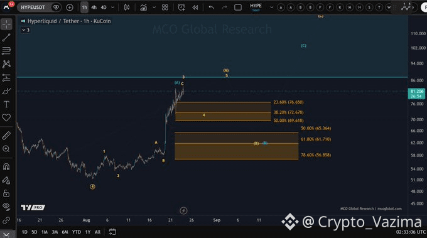Viewport: 427px width, 238px height.
Task: Open the chart patterns tool
Action: pos(6,64)
